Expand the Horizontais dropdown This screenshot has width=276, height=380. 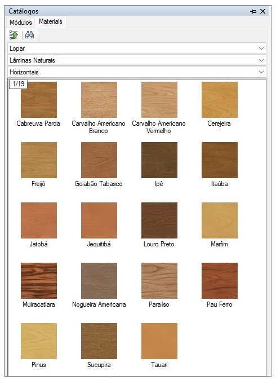tap(137, 72)
